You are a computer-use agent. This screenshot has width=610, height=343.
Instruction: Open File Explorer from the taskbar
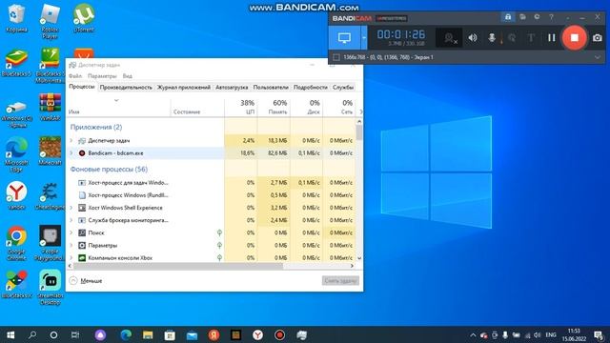(x=148, y=334)
